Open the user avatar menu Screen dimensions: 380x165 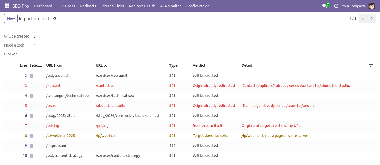(x=372, y=6)
